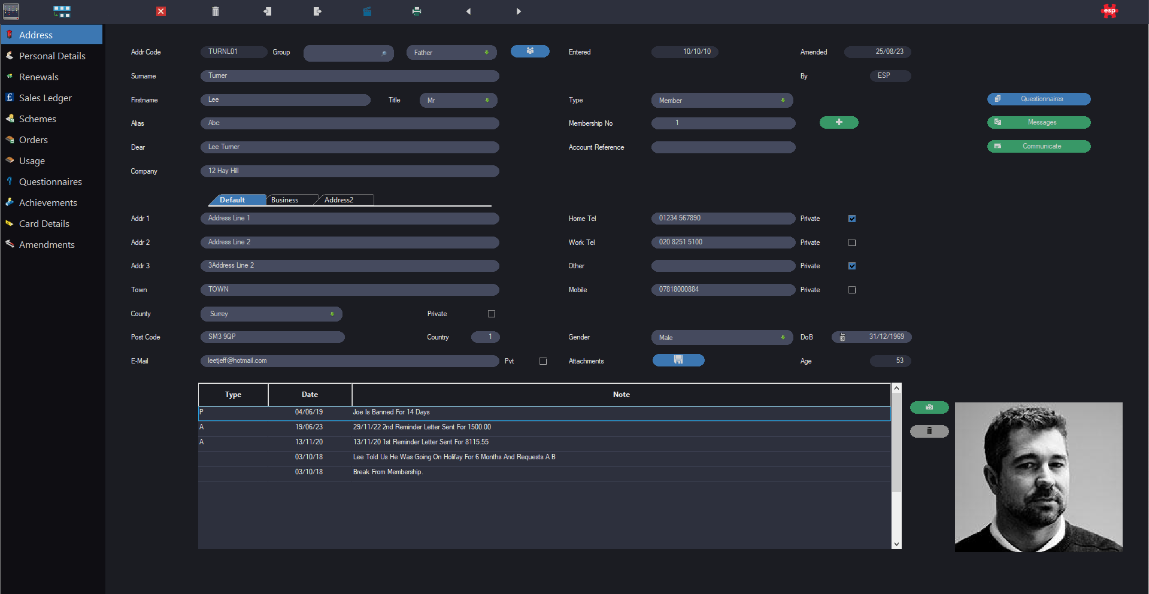Click the toolbar trash can delete icon
This screenshot has height=594, width=1149.
point(216,11)
